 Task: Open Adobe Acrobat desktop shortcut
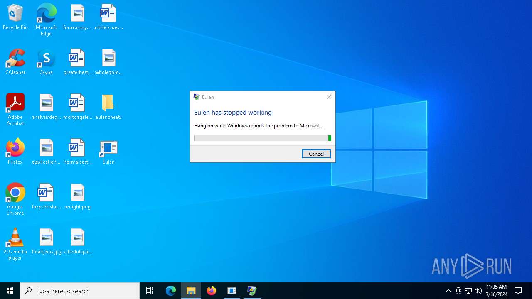pyautogui.click(x=15, y=110)
